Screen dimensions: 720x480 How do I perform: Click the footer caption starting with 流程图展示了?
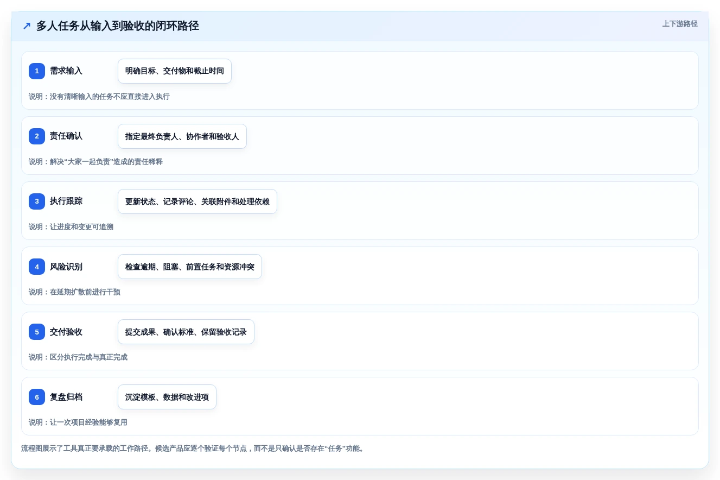[194, 449]
